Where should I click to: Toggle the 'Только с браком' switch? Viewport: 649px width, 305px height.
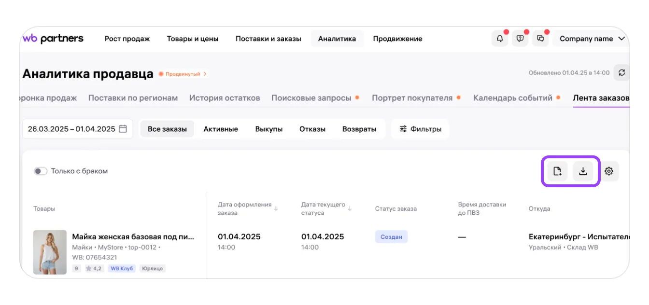(x=41, y=171)
